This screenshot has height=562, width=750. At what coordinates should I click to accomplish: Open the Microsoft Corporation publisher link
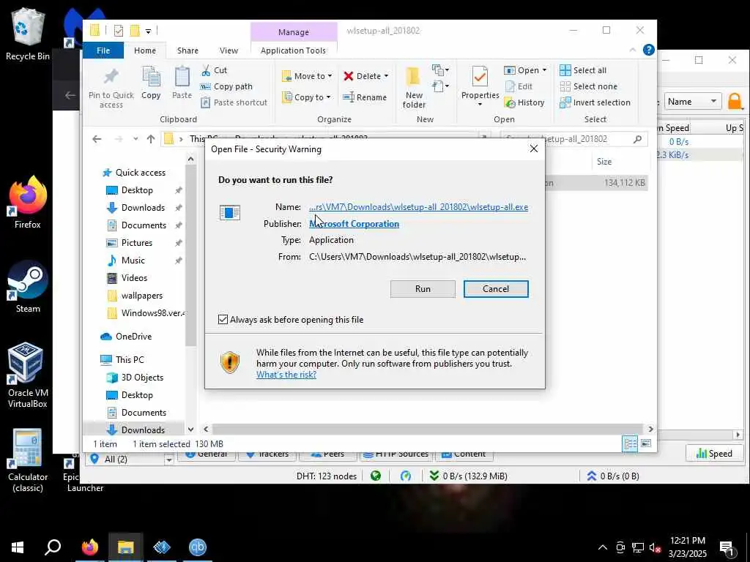click(x=354, y=224)
